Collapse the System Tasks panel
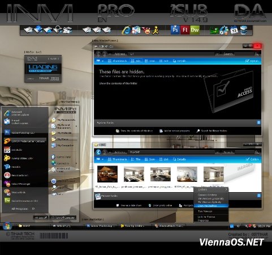The height and width of the screenshot is (255, 272). coord(258,122)
